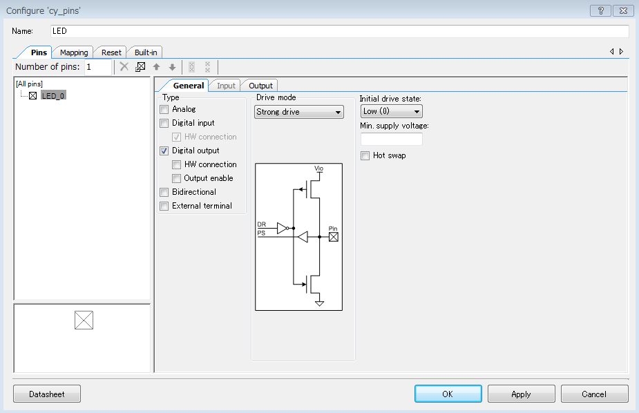Move pin down with the arrow icon

tap(173, 67)
